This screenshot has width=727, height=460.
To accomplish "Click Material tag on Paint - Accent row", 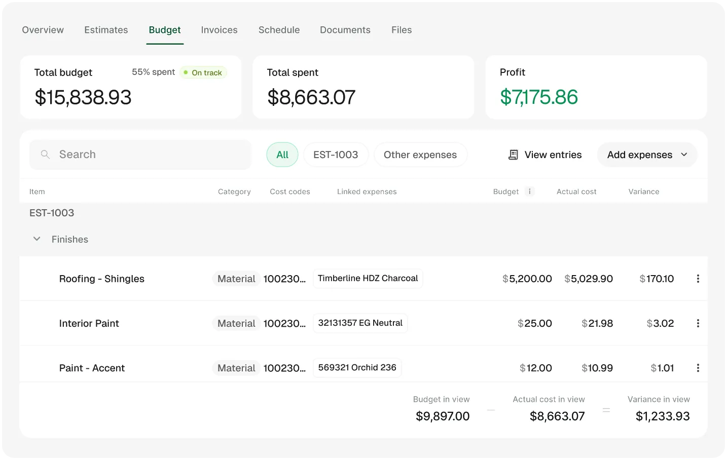I will [x=236, y=368].
